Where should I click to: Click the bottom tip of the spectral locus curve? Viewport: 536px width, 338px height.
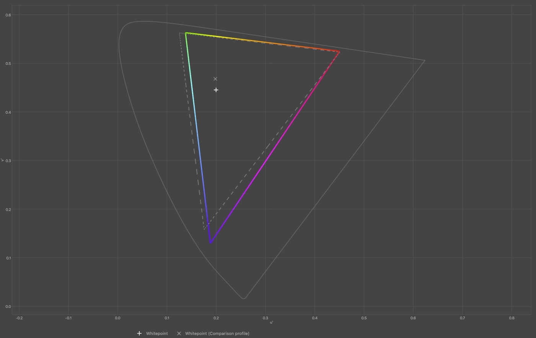click(243, 299)
